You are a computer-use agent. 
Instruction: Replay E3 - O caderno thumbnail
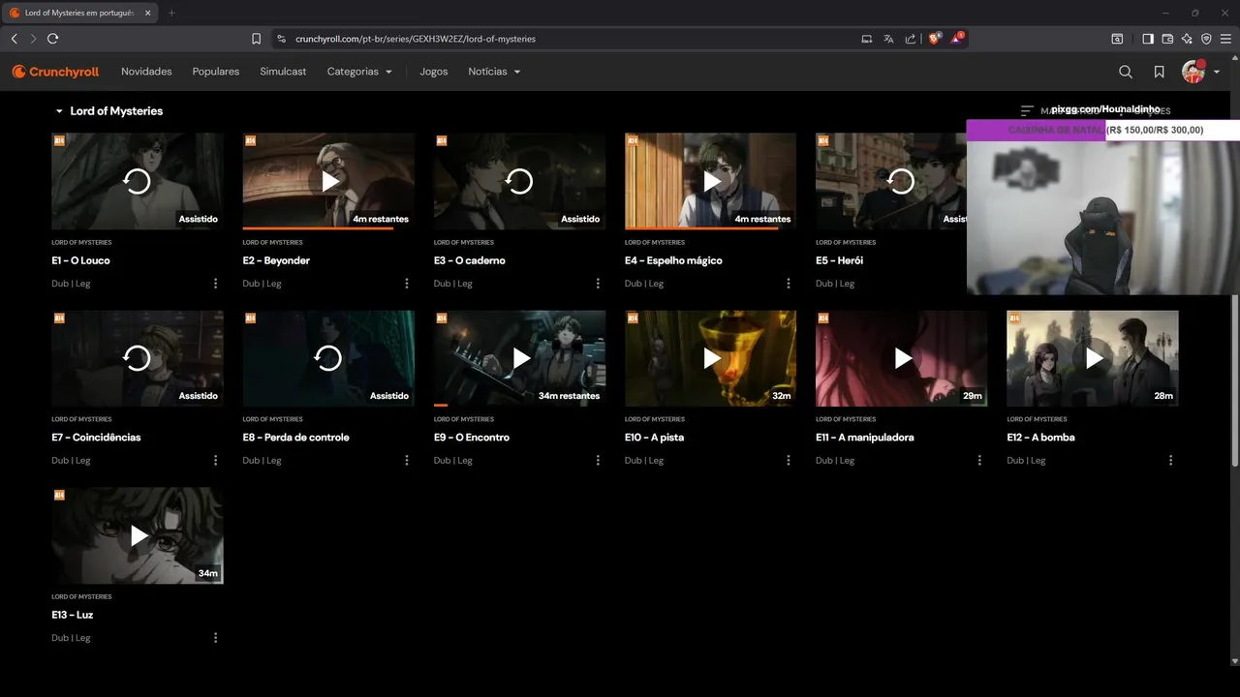(x=519, y=181)
